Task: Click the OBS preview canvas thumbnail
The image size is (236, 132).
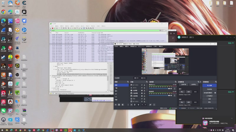Action: pos(165,61)
